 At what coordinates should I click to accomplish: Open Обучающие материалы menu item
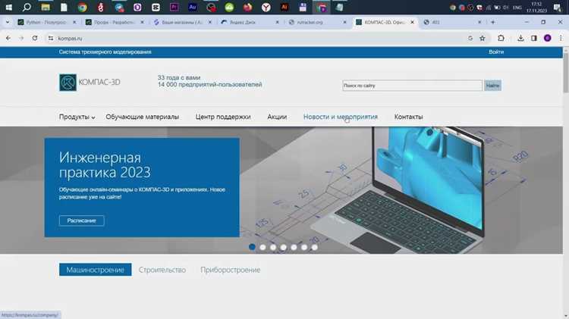143,117
